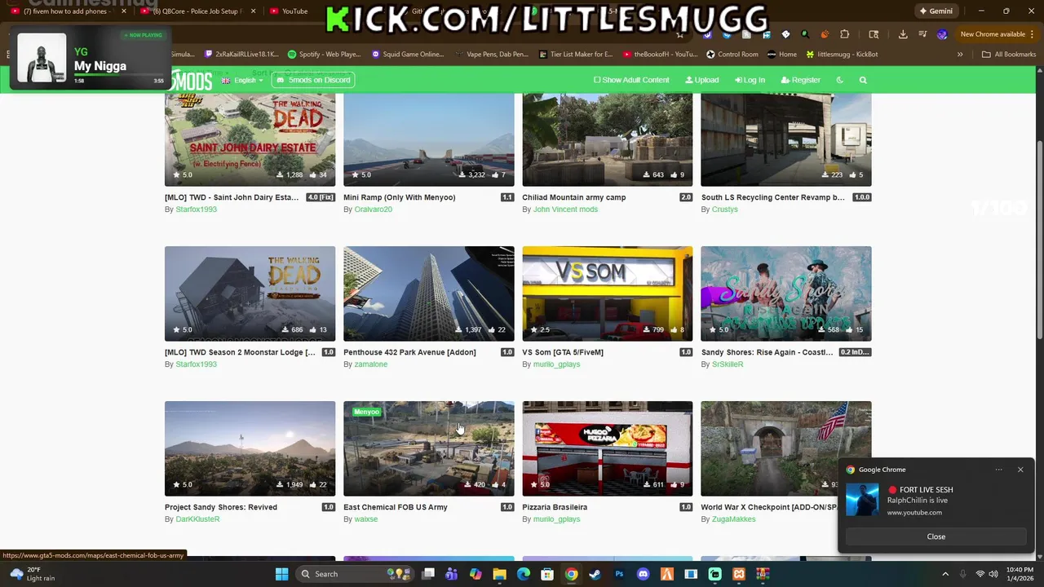Open the Project Sandy Shores: Revived title
Screen dimensions: 1044x587
[x=221, y=507]
